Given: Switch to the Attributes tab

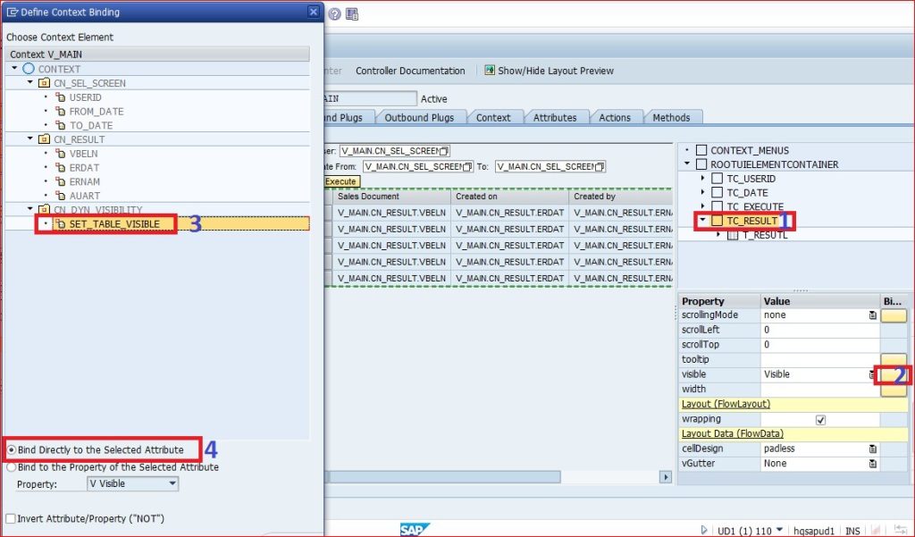Looking at the screenshot, I should point(554,117).
